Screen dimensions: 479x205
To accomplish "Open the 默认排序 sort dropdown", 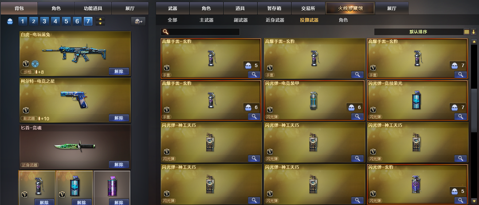I will pyautogui.click(x=418, y=32).
